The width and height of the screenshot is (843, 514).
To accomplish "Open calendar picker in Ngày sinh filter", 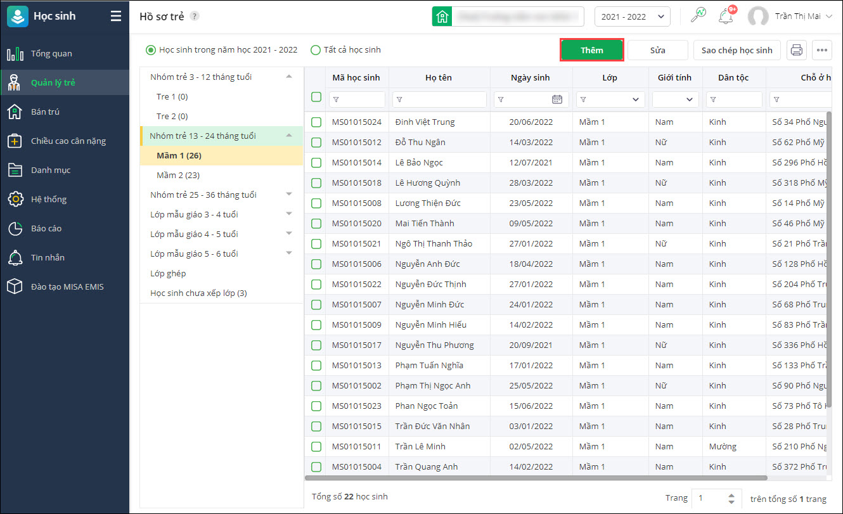I will point(557,100).
